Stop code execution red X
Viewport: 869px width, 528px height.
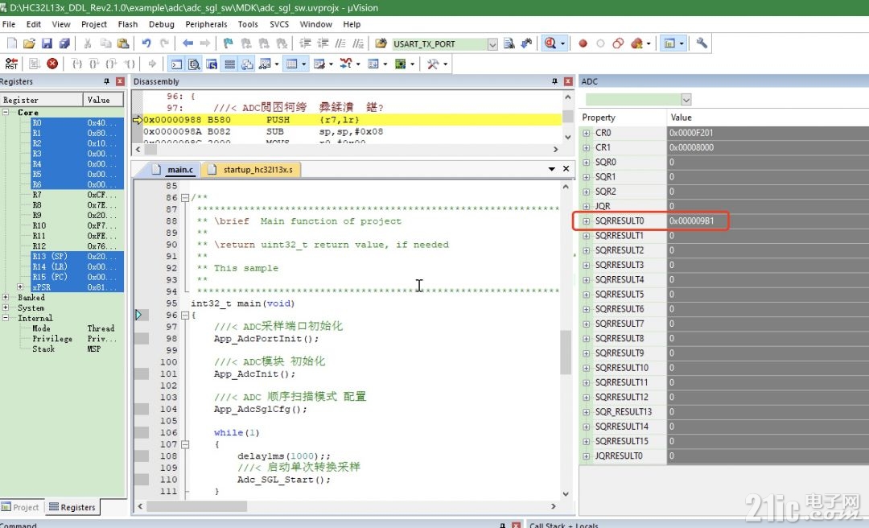(x=52, y=64)
